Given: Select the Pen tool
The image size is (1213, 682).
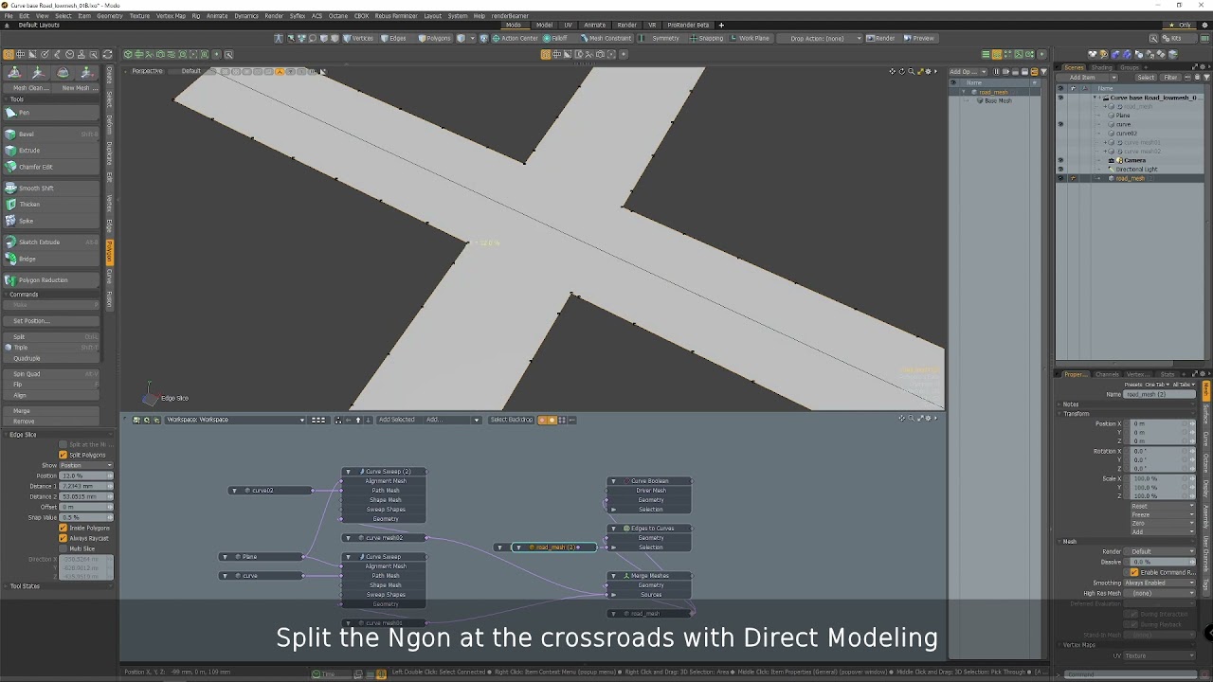Looking at the screenshot, I should point(52,113).
